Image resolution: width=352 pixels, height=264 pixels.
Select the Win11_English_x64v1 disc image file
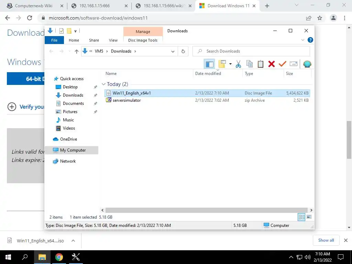point(207,93)
